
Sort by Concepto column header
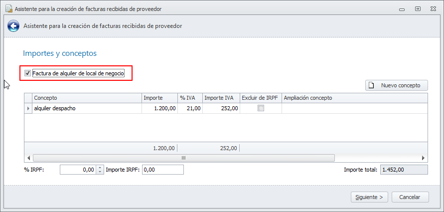[87, 98]
